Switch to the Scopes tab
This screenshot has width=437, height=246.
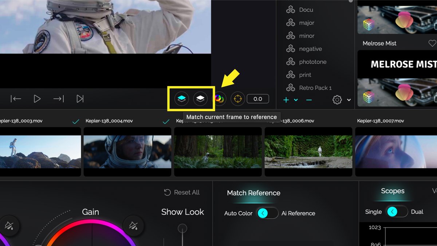(393, 191)
